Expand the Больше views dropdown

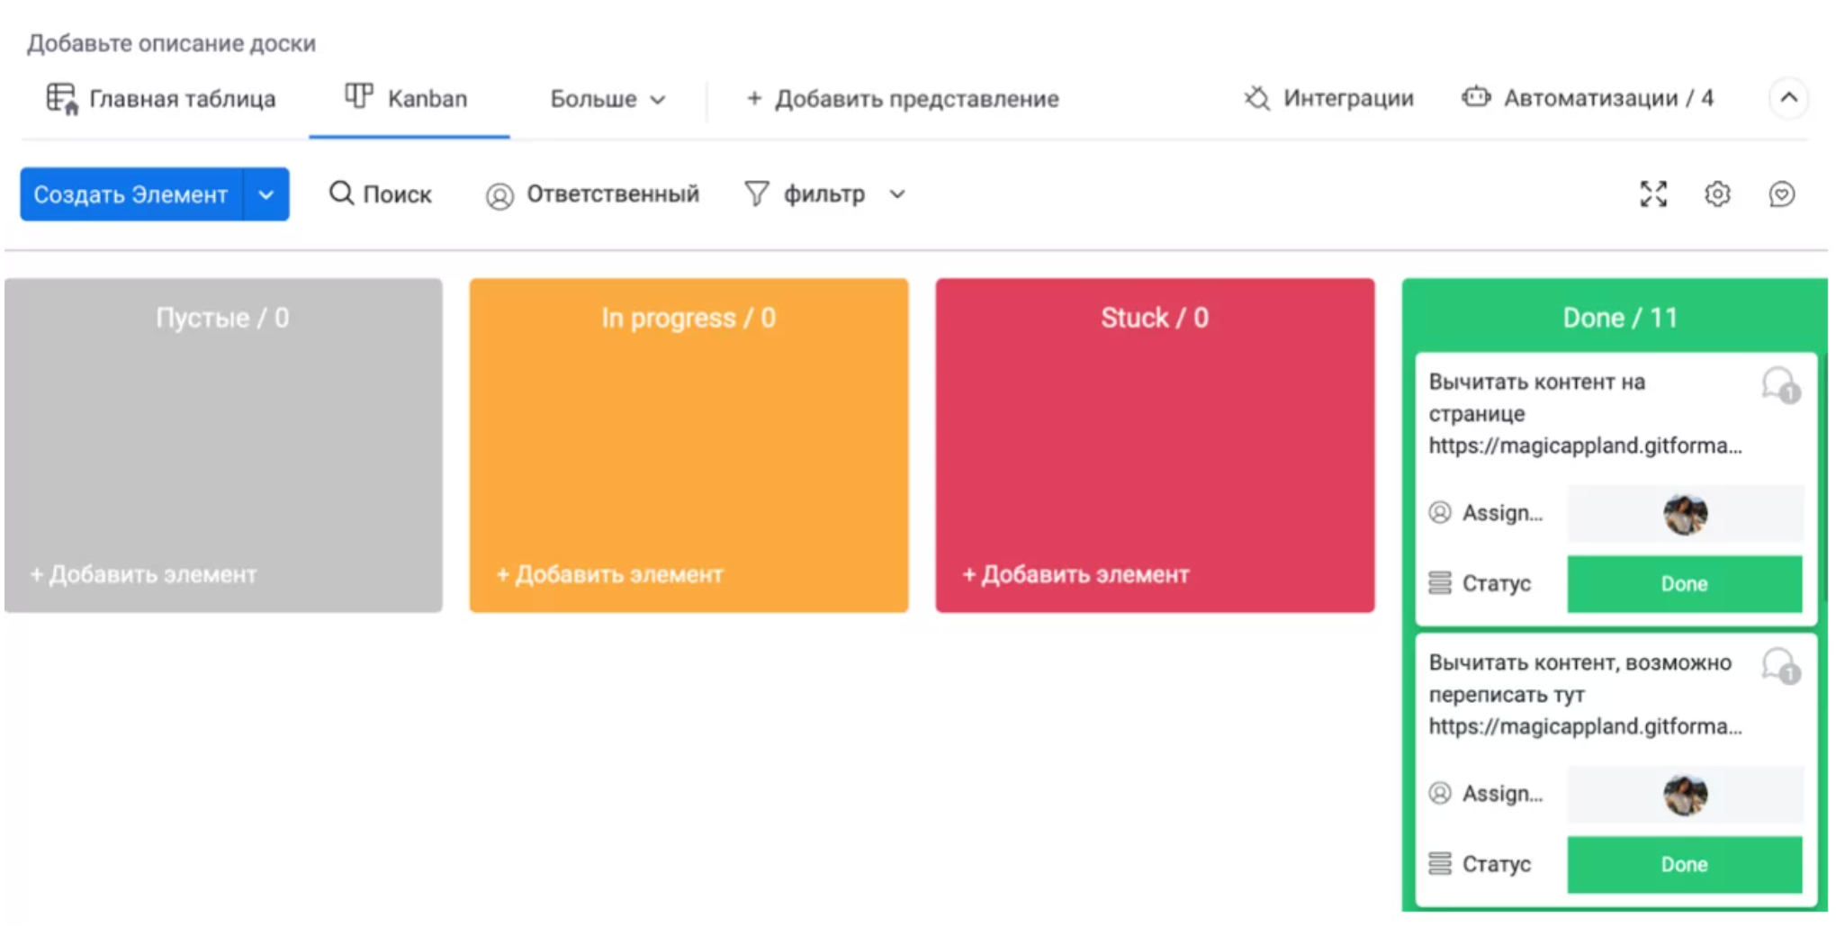607,99
